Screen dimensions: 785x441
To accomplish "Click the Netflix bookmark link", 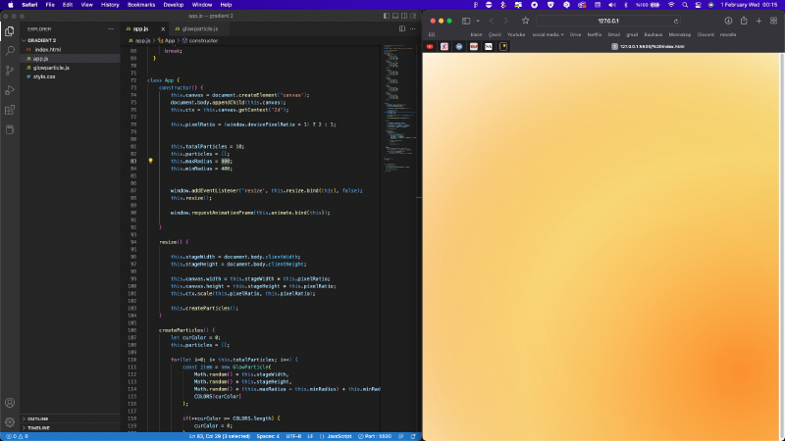I will (595, 35).
